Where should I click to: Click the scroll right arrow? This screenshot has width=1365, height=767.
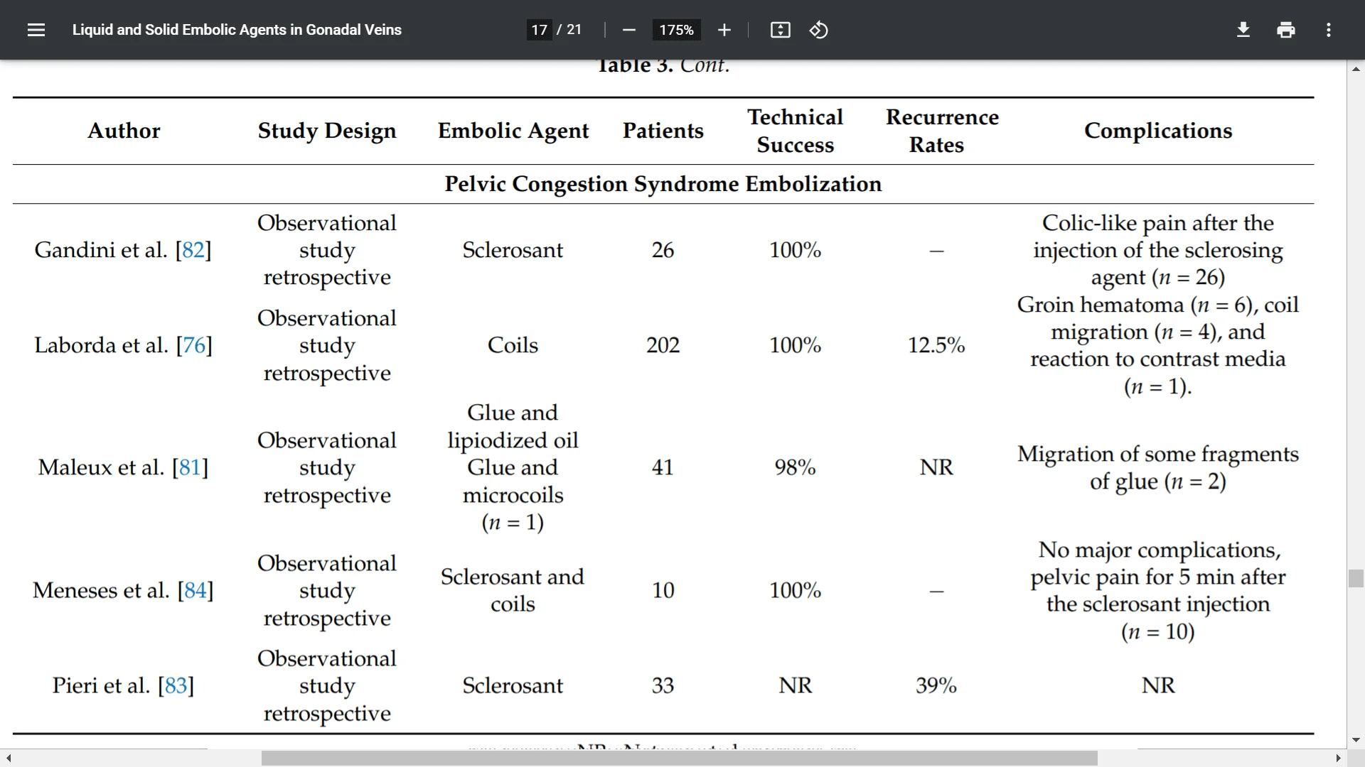point(1338,758)
